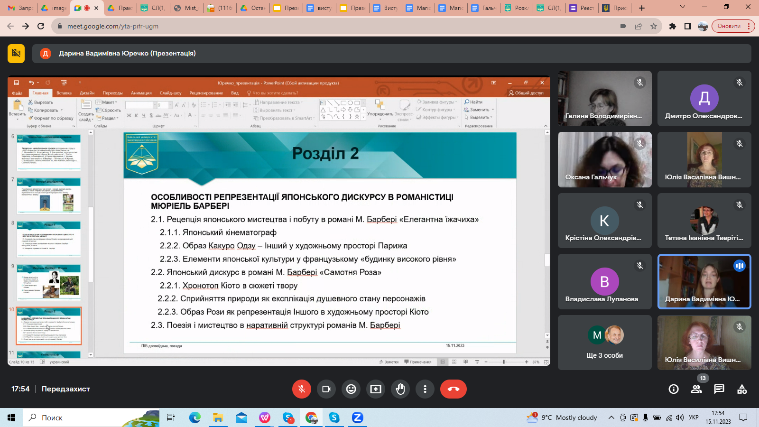
Task: Raise your hand in the meeting
Action: [x=400, y=389]
